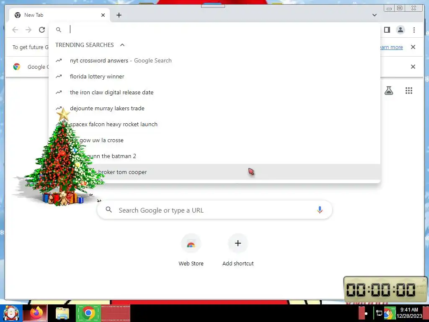Select the batman 2 suggestion
This screenshot has height=322, width=429.
214,156
